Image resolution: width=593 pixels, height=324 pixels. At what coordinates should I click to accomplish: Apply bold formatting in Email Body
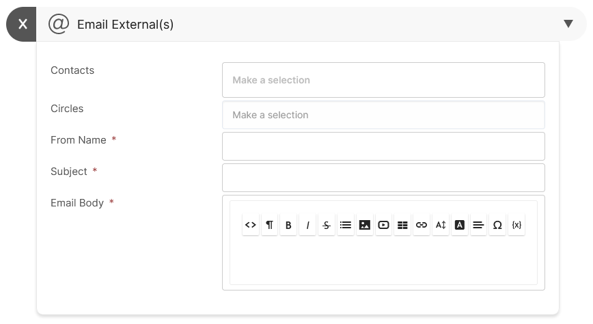pyautogui.click(x=288, y=225)
